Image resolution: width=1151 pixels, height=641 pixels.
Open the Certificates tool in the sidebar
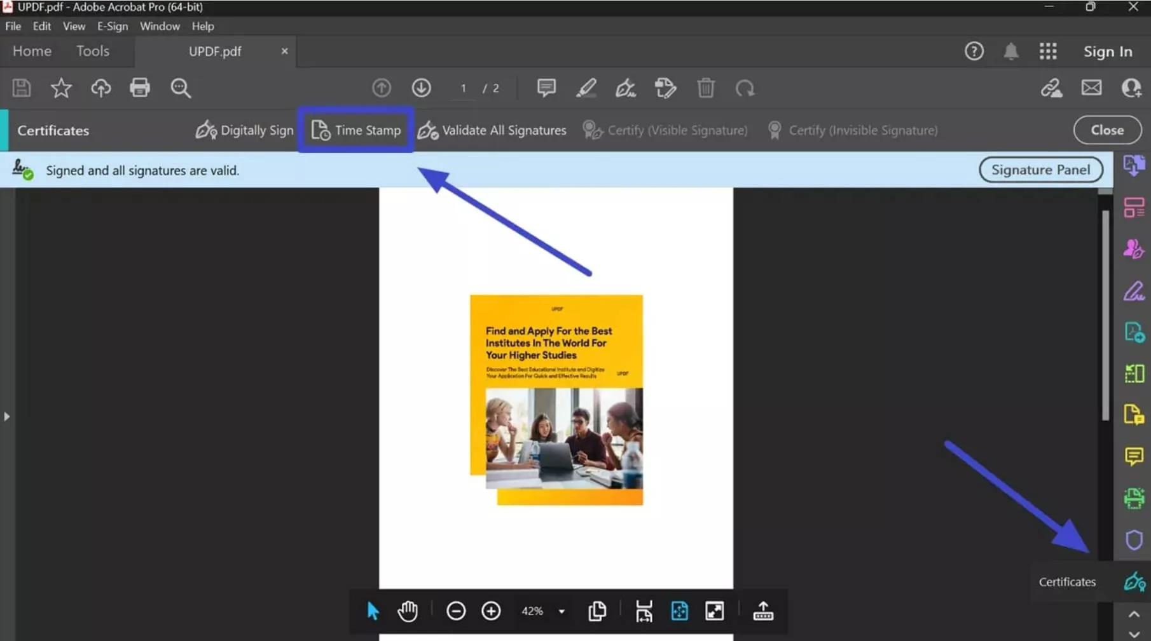pyautogui.click(x=1134, y=581)
